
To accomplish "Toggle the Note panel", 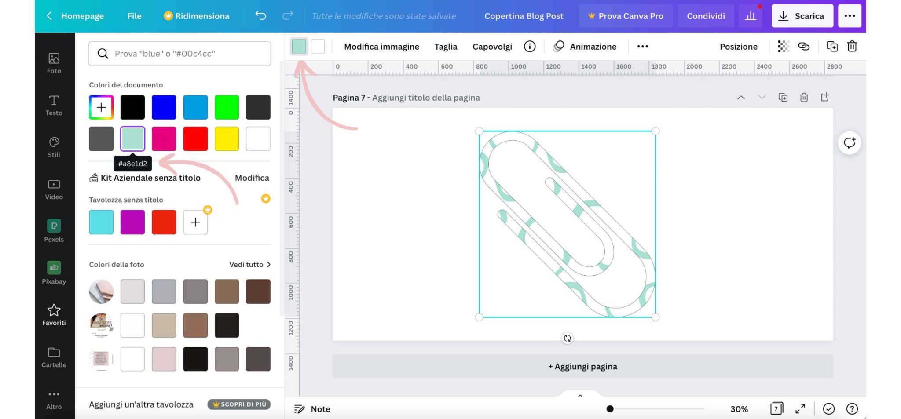I will coord(312,409).
